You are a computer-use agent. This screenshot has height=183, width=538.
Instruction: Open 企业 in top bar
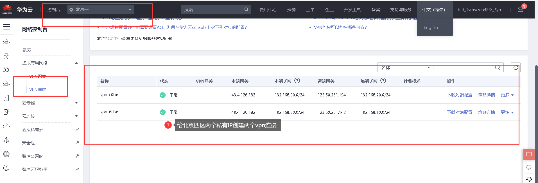[329, 10]
